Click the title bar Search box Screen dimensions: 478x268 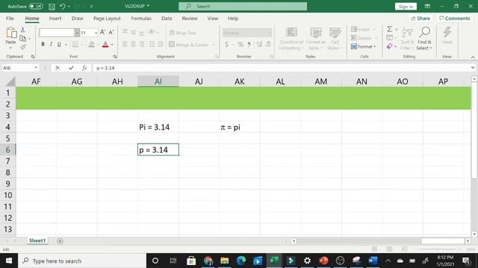coord(243,7)
